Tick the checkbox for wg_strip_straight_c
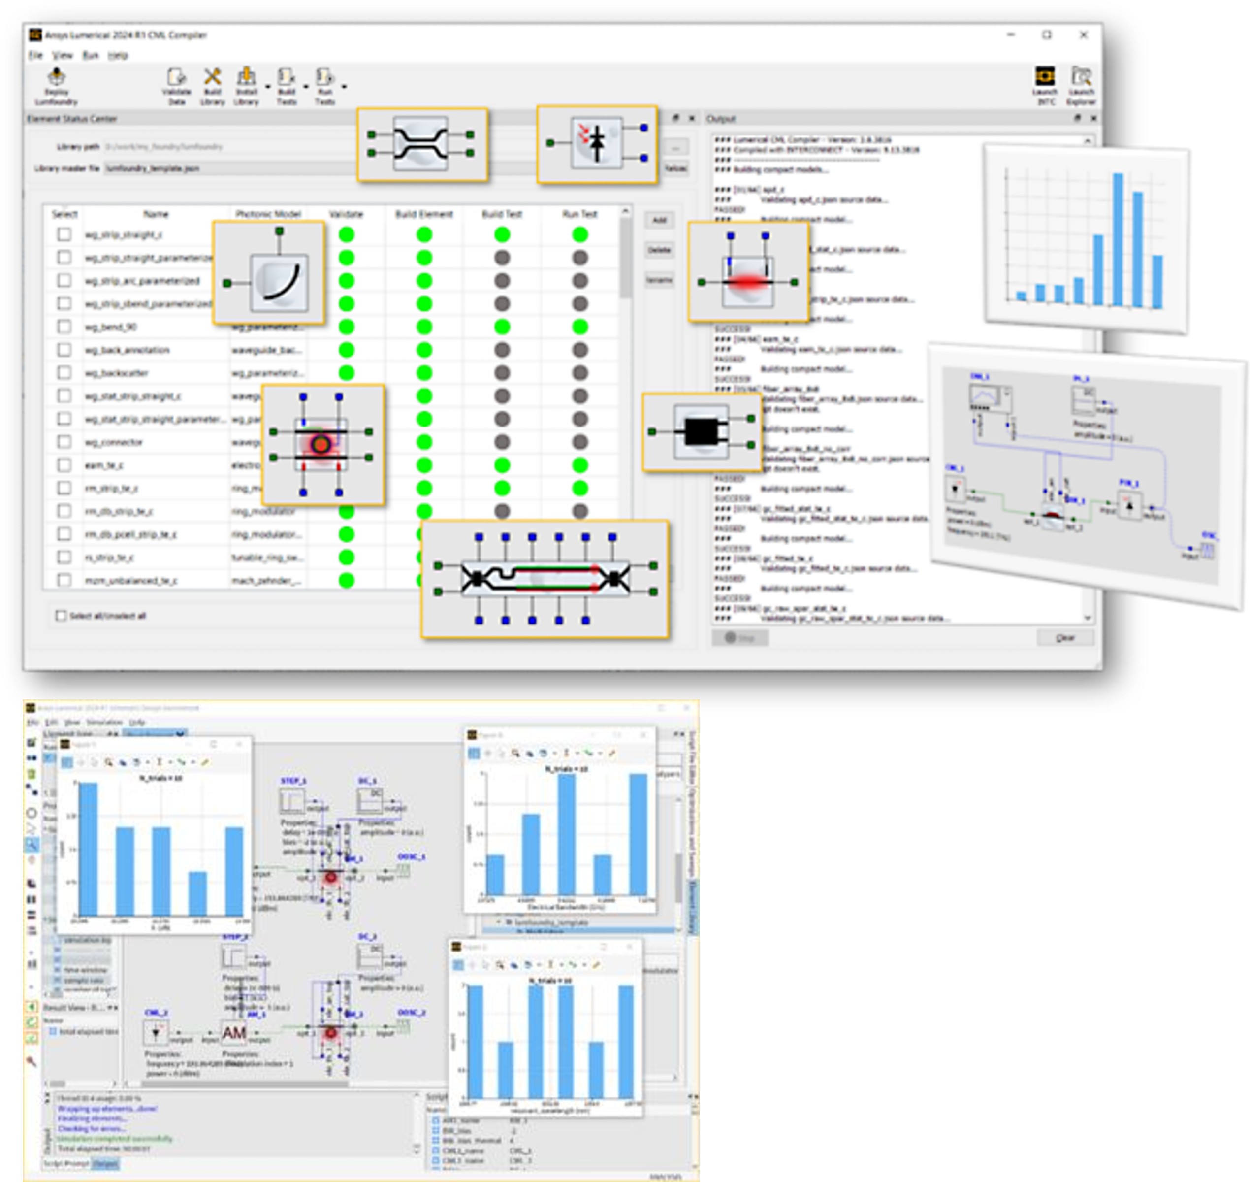 64,234
